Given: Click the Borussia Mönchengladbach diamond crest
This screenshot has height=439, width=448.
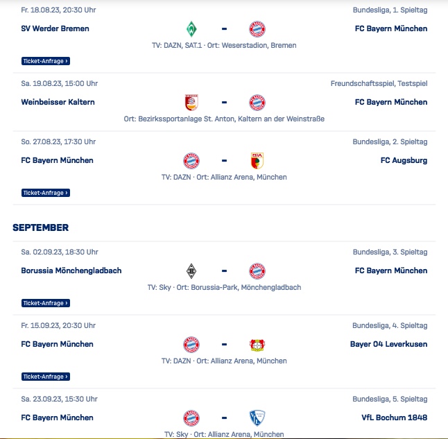Looking at the screenshot, I should [191, 270].
